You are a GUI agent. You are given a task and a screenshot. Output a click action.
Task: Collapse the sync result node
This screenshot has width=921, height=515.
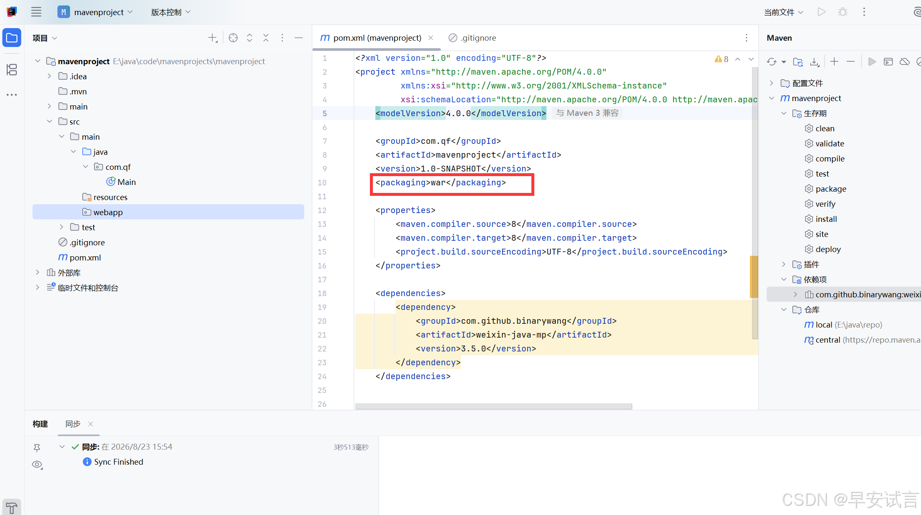pos(62,447)
